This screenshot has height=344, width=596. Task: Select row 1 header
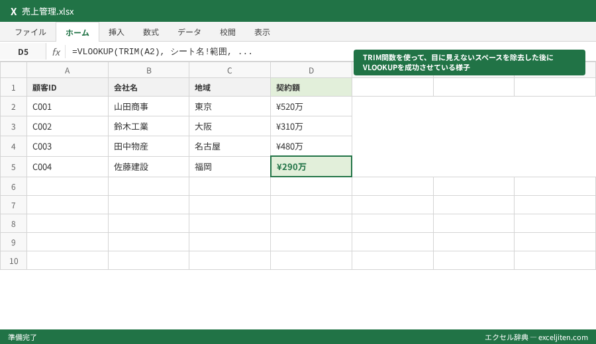(x=13, y=88)
